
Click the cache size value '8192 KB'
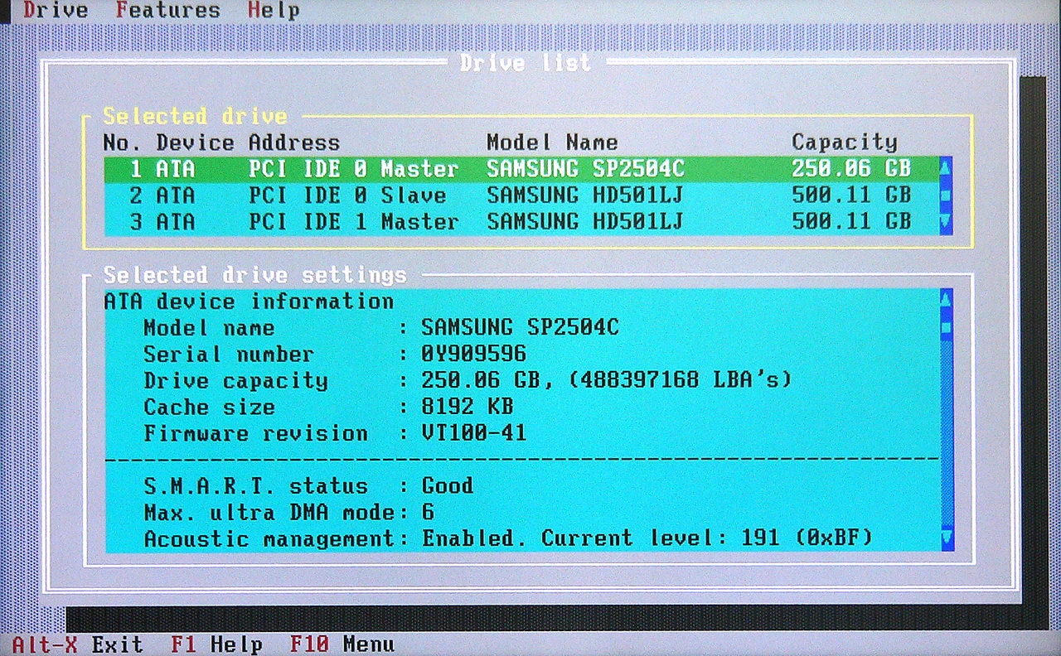click(x=468, y=408)
